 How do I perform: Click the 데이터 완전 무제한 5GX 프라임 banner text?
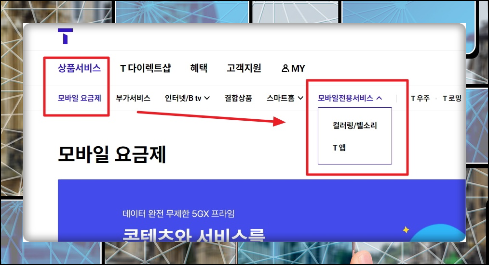click(178, 214)
